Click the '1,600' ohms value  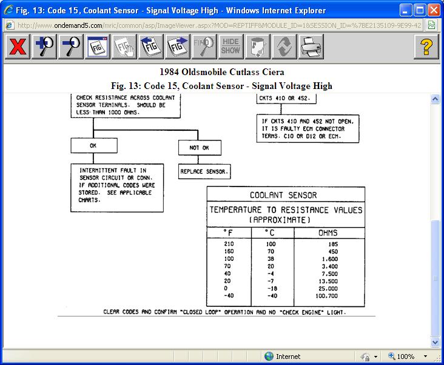pos(329,259)
